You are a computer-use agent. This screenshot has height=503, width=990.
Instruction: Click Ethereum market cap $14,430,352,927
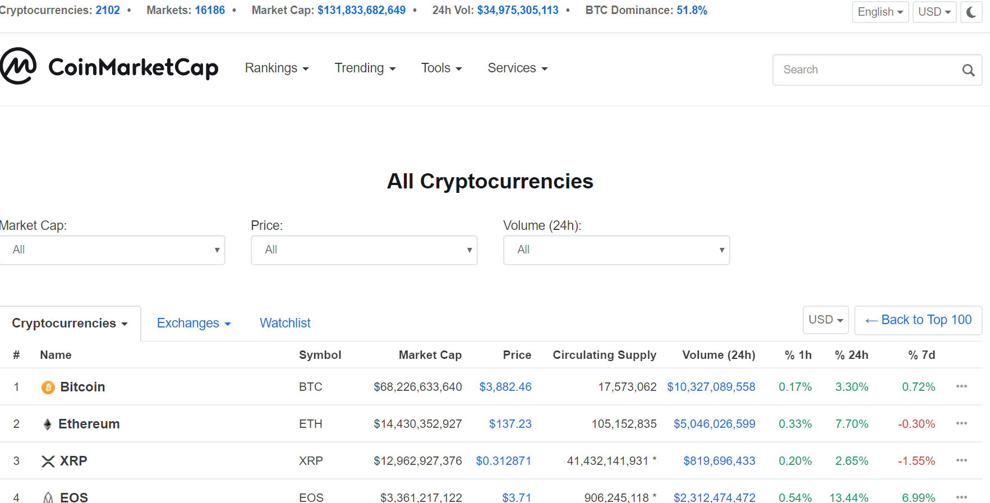(418, 424)
